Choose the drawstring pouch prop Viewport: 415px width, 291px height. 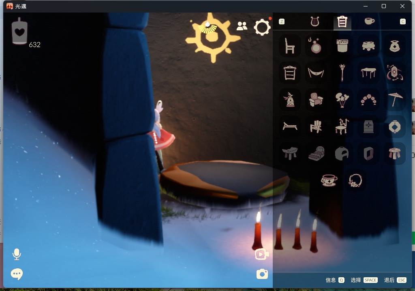(x=394, y=46)
